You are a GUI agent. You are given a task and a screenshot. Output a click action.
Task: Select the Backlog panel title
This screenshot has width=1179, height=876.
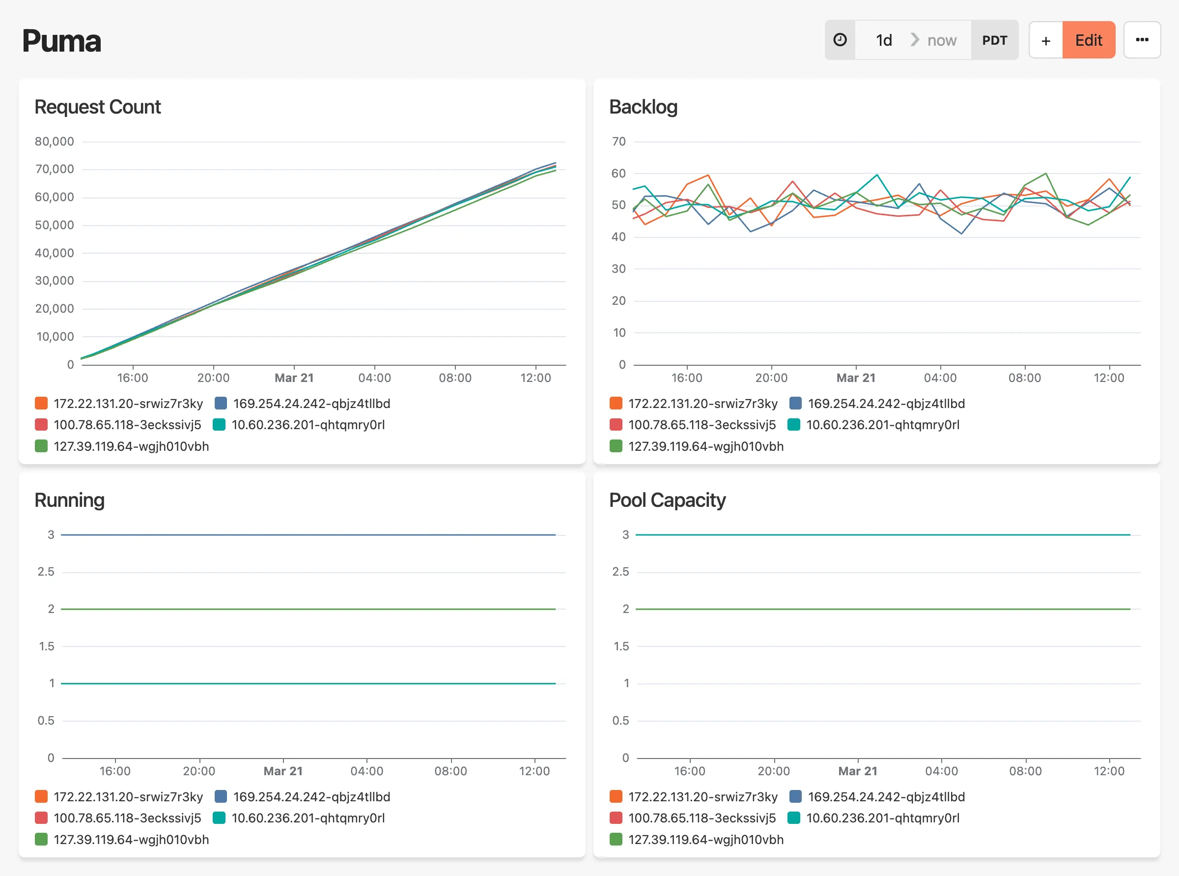643,107
